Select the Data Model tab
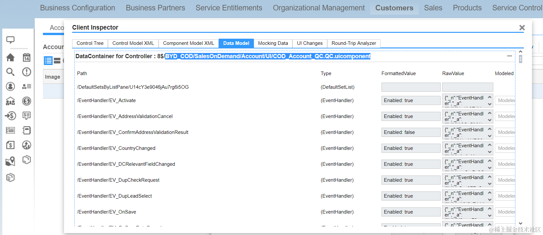This screenshot has width=543, height=235. [236, 43]
